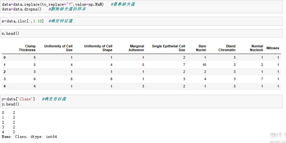Viewport: 286px width, 143px height.
Task: Select the x=data.iloc code cell
Action: 142,21
